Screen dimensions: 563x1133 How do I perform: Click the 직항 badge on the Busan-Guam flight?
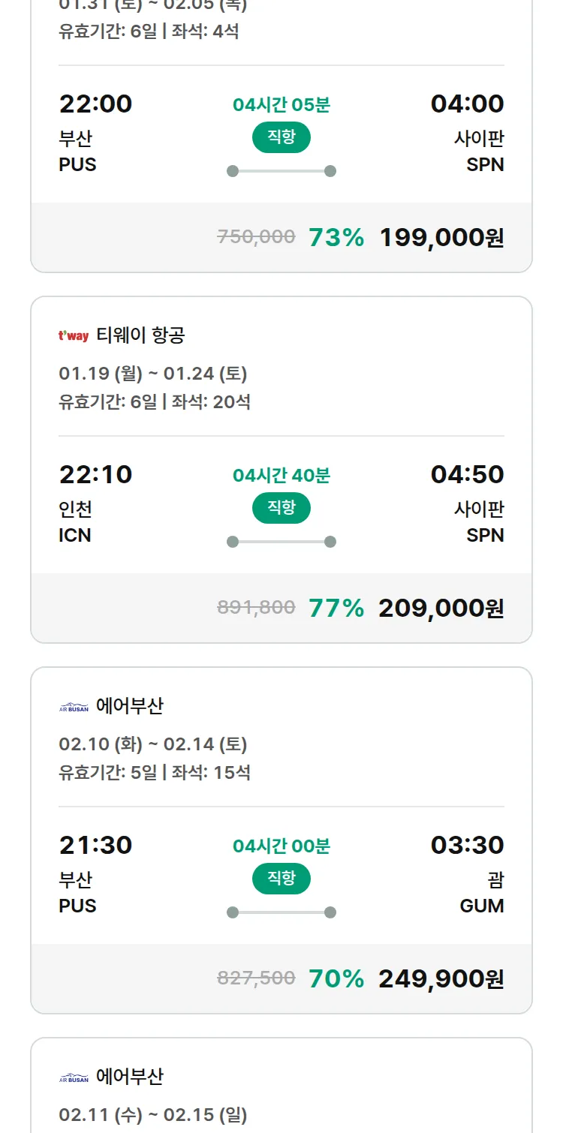281,879
